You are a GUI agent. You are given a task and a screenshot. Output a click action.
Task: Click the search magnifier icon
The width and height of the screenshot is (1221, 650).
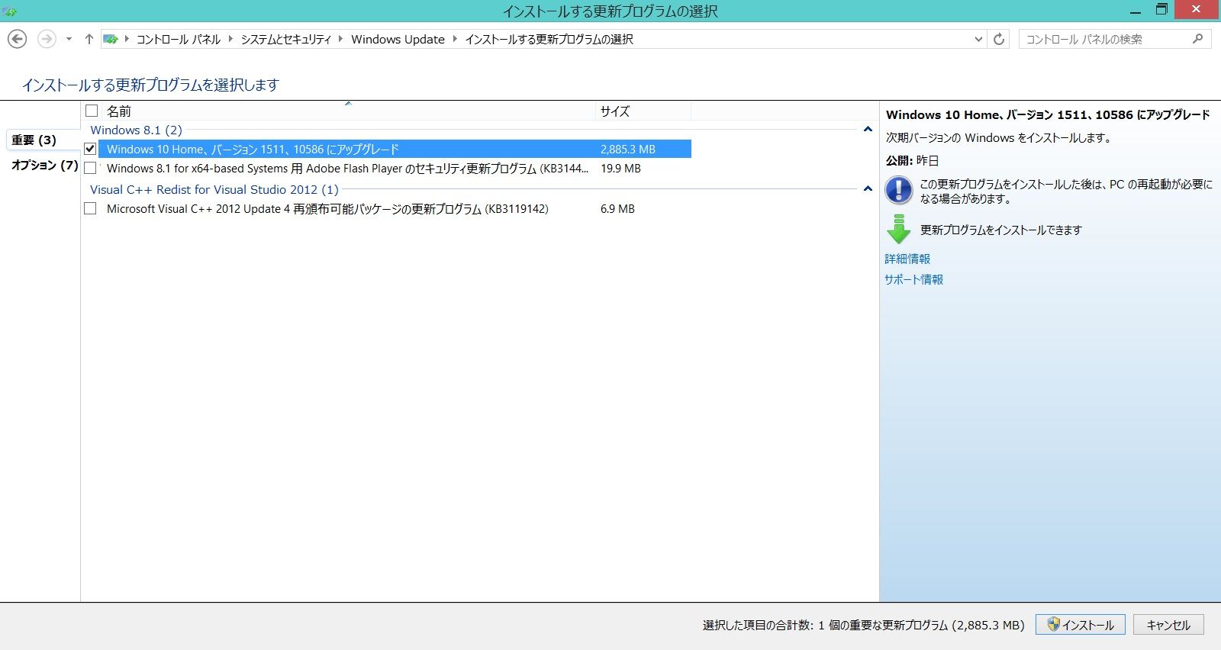pos(1197,39)
